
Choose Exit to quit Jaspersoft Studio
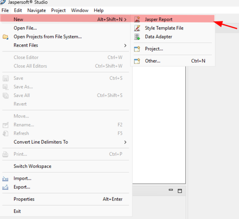pos(17,211)
